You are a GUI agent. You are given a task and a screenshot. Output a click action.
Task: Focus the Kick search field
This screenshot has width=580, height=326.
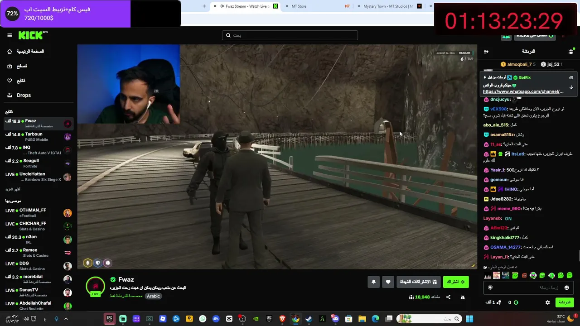pos(290,35)
